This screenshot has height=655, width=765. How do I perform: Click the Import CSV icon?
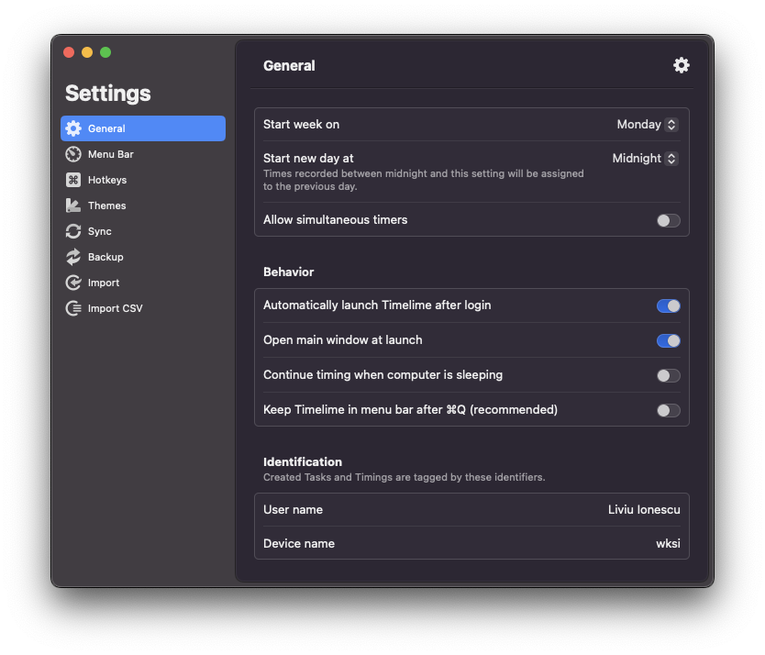(73, 308)
